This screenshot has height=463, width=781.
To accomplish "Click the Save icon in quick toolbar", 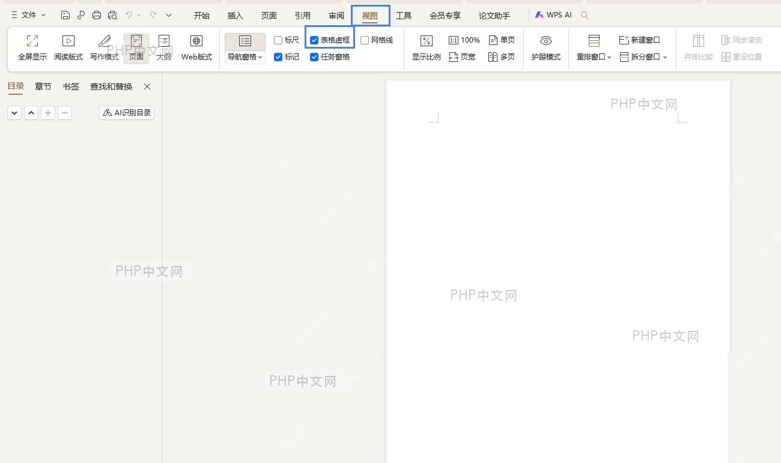I will pyautogui.click(x=65, y=15).
